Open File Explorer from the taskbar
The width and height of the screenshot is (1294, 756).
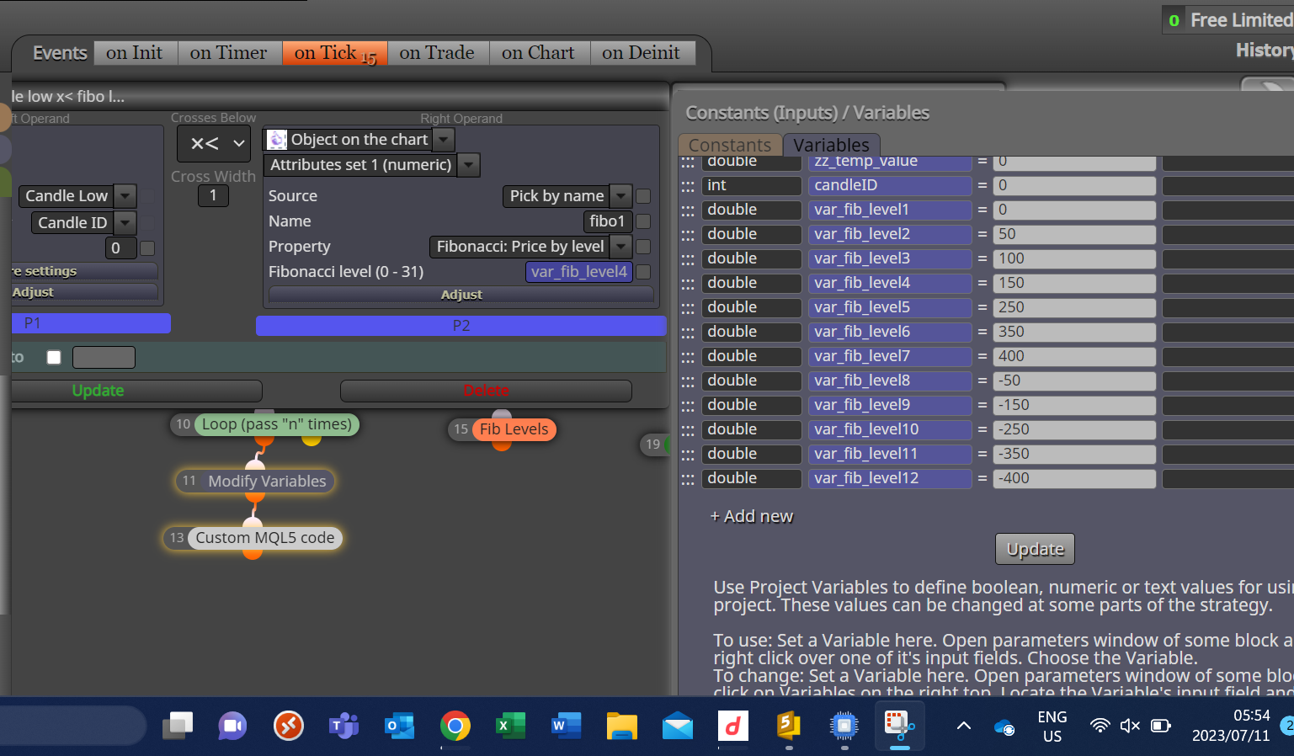(x=622, y=726)
